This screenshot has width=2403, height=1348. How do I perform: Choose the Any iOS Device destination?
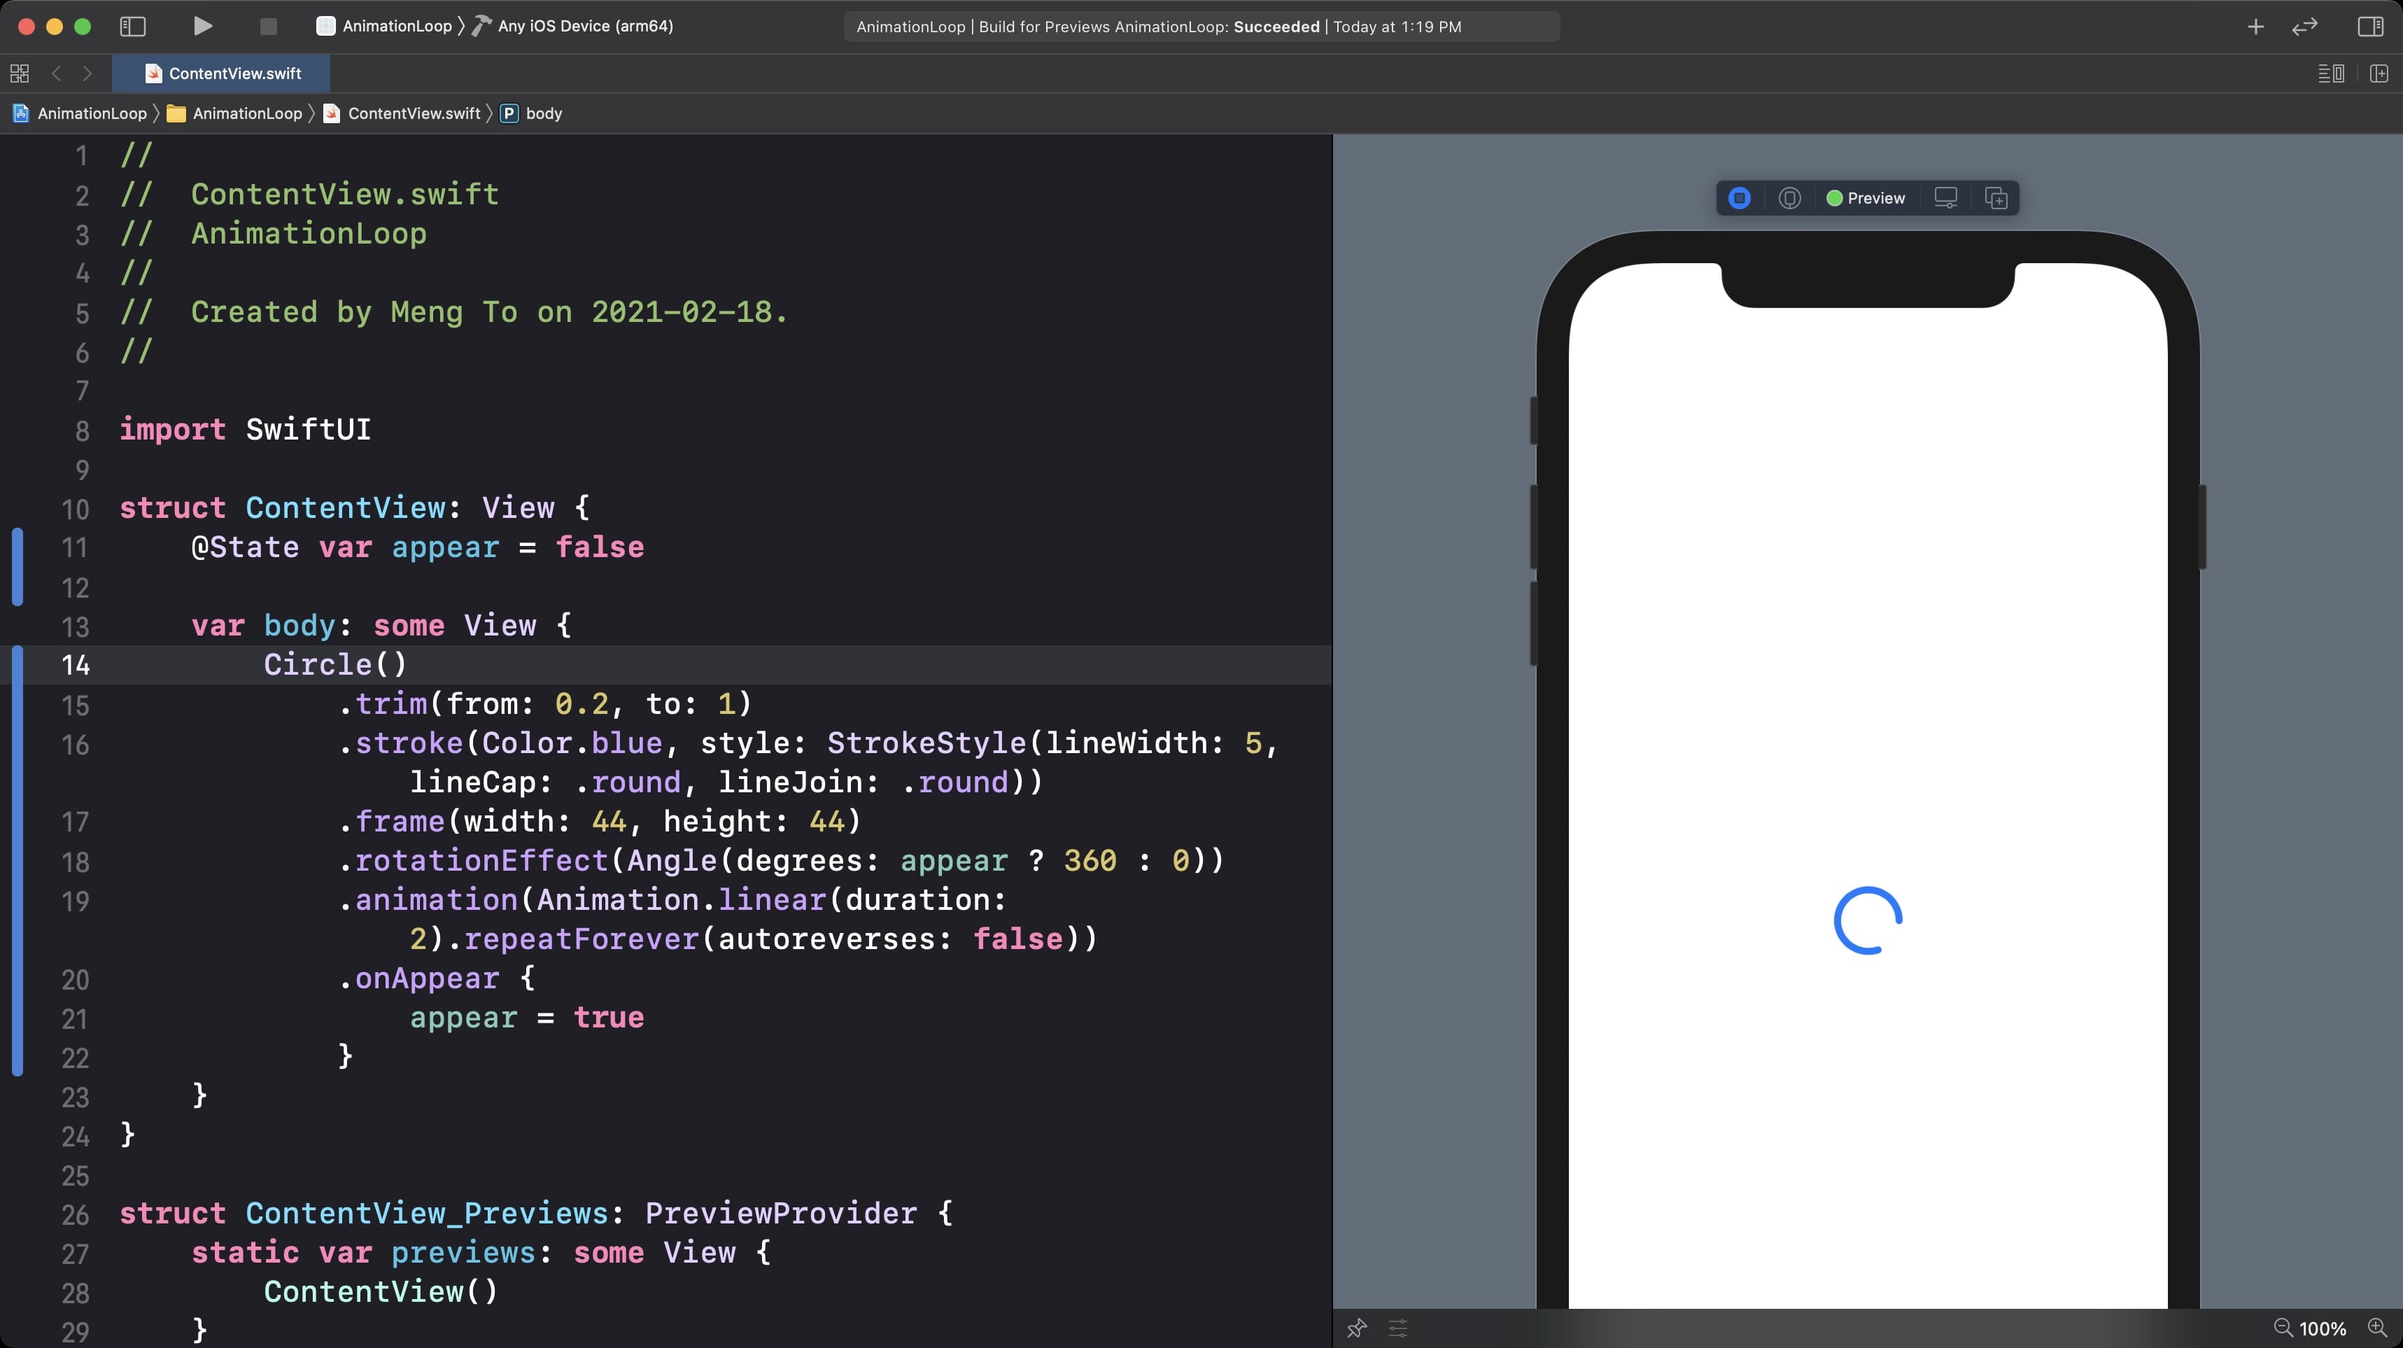tap(584, 26)
